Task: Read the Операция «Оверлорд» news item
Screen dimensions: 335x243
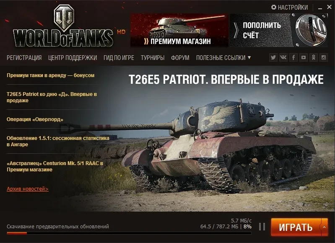Action: (x=35, y=119)
